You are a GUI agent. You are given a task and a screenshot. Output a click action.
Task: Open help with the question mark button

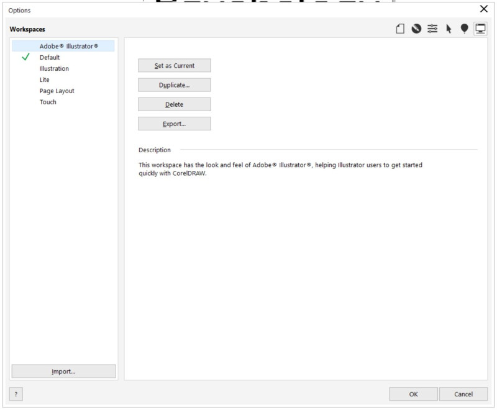click(x=16, y=394)
